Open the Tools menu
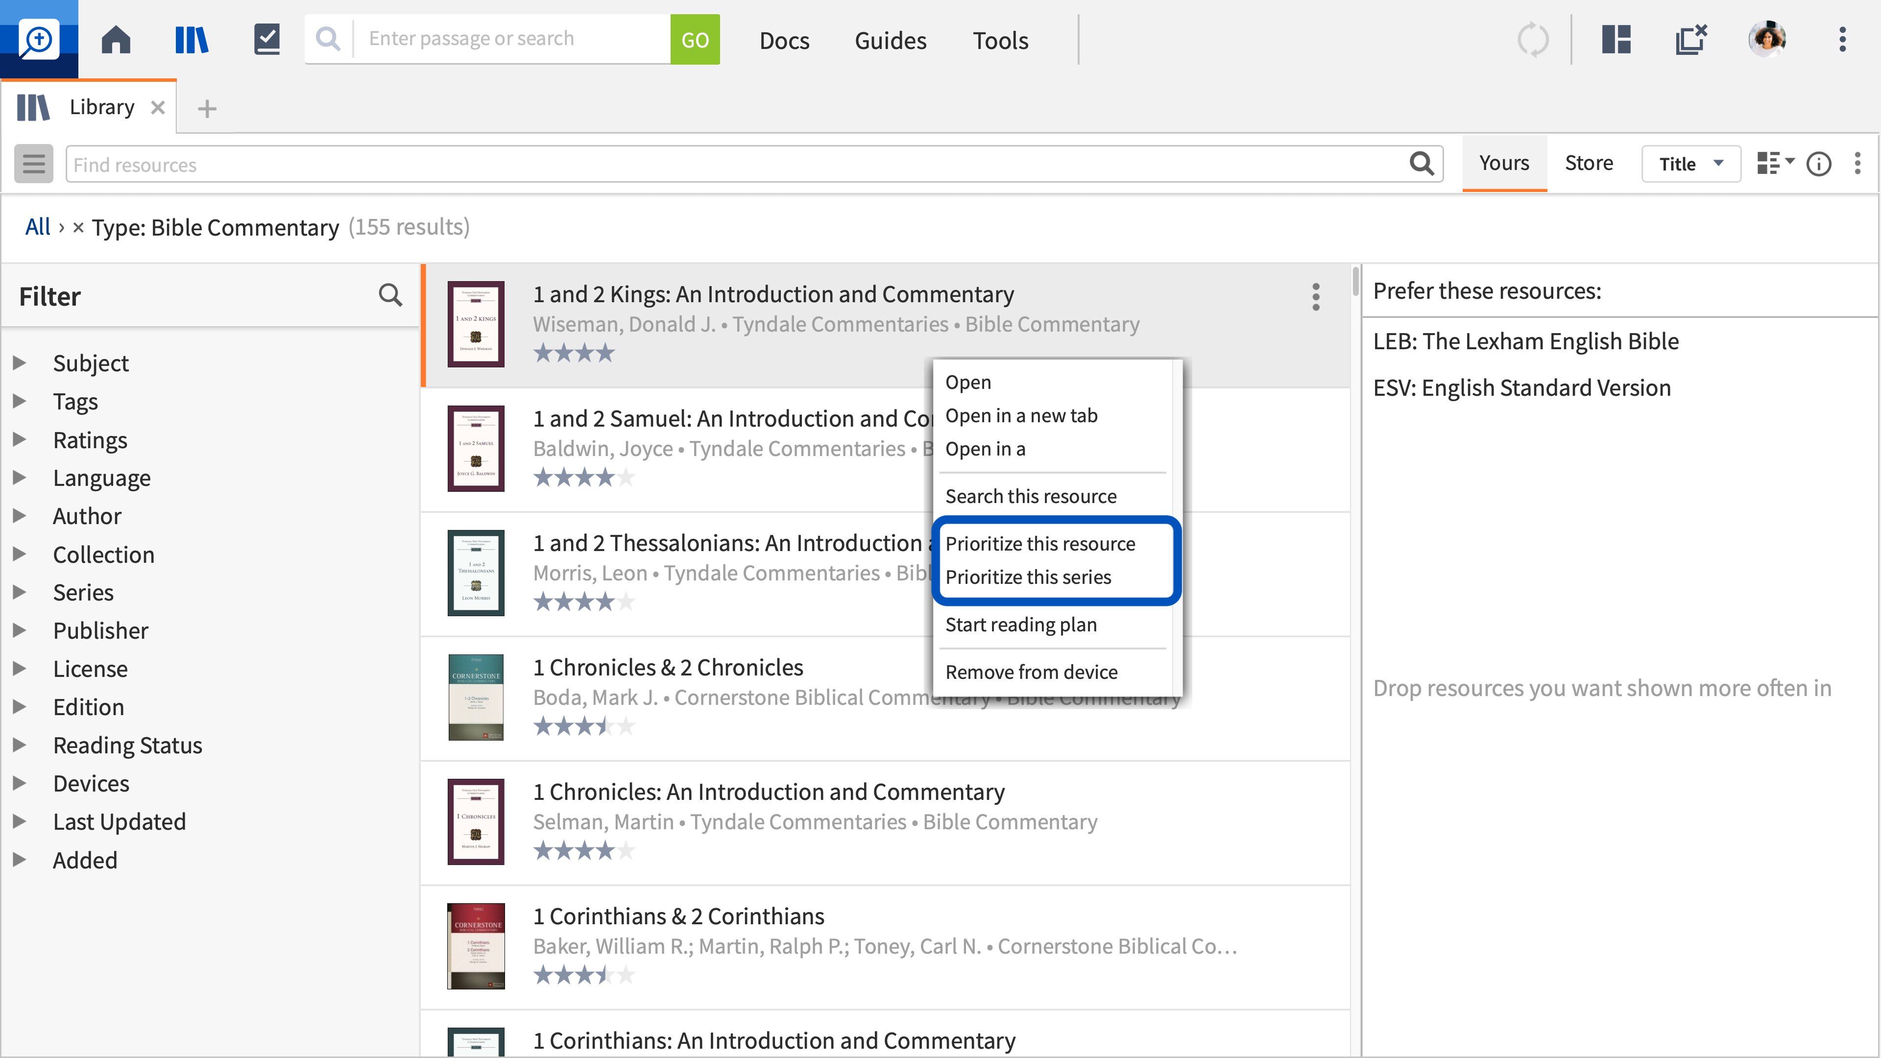1881x1058 pixels. click(1000, 40)
